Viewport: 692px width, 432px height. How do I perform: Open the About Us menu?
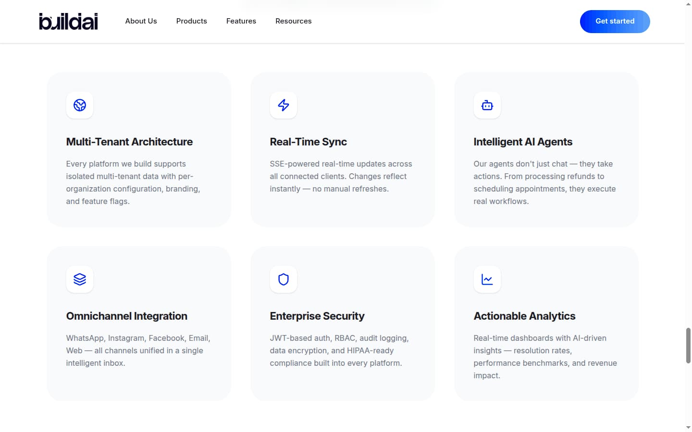click(x=141, y=21)
